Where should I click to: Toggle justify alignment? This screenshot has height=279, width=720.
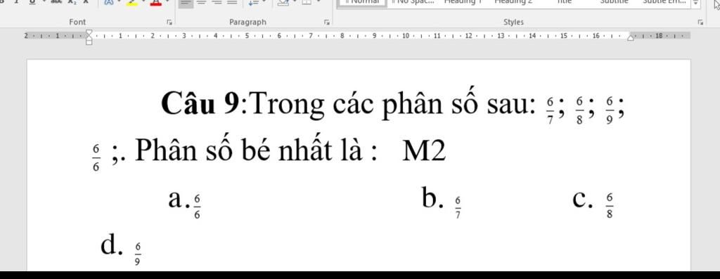point(233,3)
